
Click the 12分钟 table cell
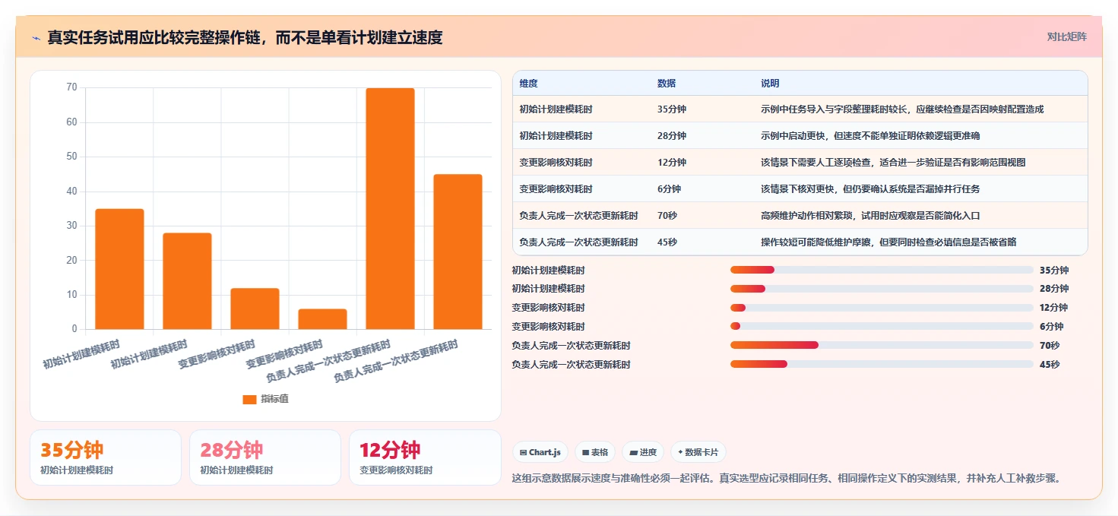[x=672, y=163]
